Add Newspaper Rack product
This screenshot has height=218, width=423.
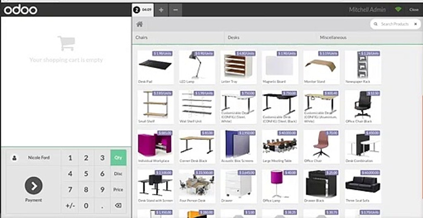point(363,67)
